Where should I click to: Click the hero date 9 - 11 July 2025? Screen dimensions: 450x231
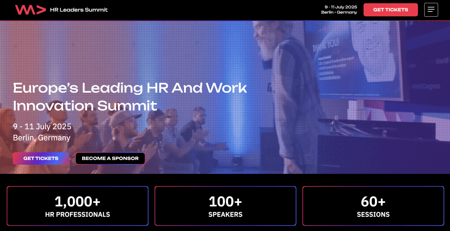pyautogui.click(x=42, y=126)
